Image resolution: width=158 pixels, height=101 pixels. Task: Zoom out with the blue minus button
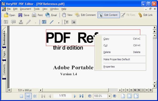(x=90, y=96)
